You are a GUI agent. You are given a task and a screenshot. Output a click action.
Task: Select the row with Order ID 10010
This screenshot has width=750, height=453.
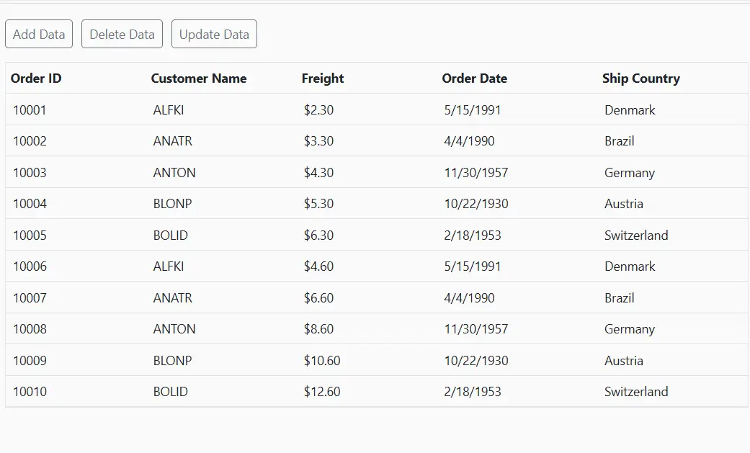click(30, 392)
